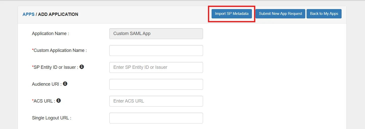Show info icon for SP Entity ID or Issuer

(82, 67)
